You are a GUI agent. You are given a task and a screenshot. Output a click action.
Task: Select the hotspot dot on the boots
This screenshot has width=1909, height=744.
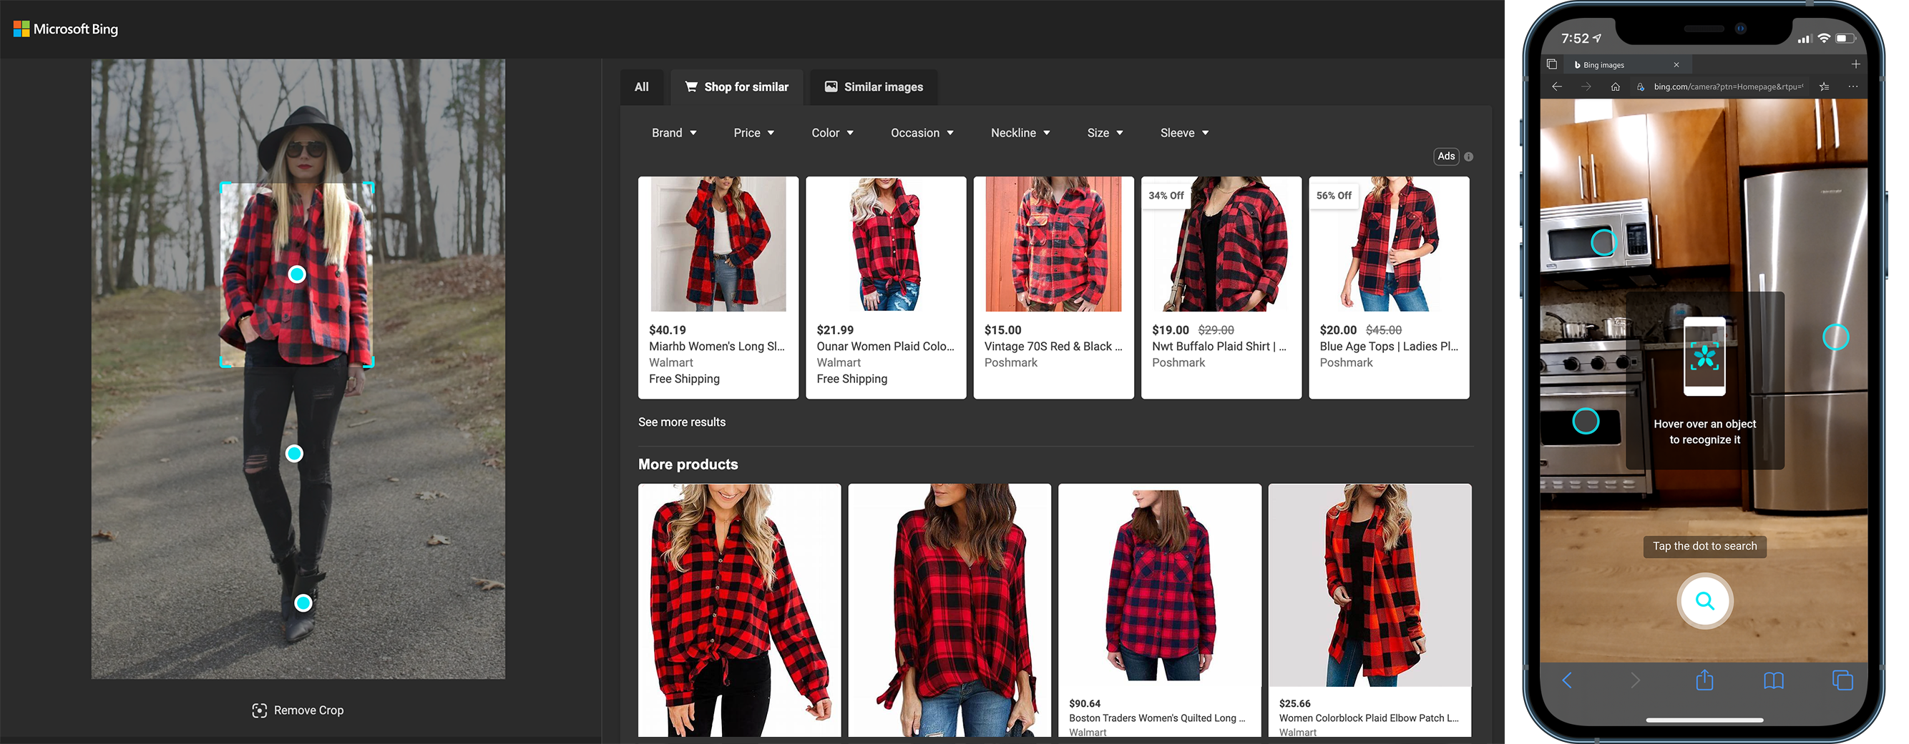(303, 603)
